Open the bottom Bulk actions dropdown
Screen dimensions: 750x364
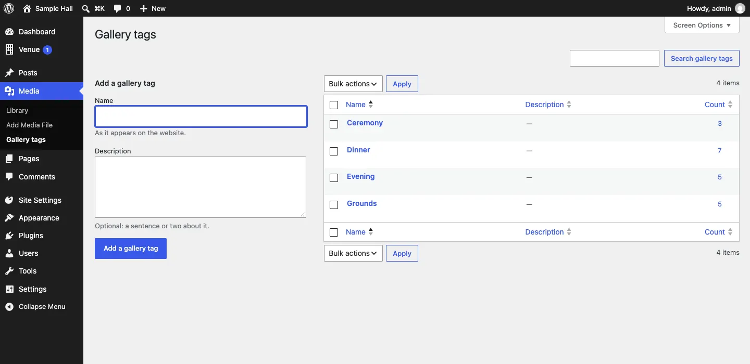353,253
